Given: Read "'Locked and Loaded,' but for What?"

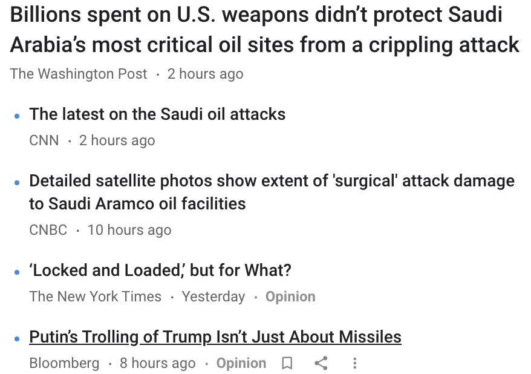Looking at the screenshot, I should 160,270.
